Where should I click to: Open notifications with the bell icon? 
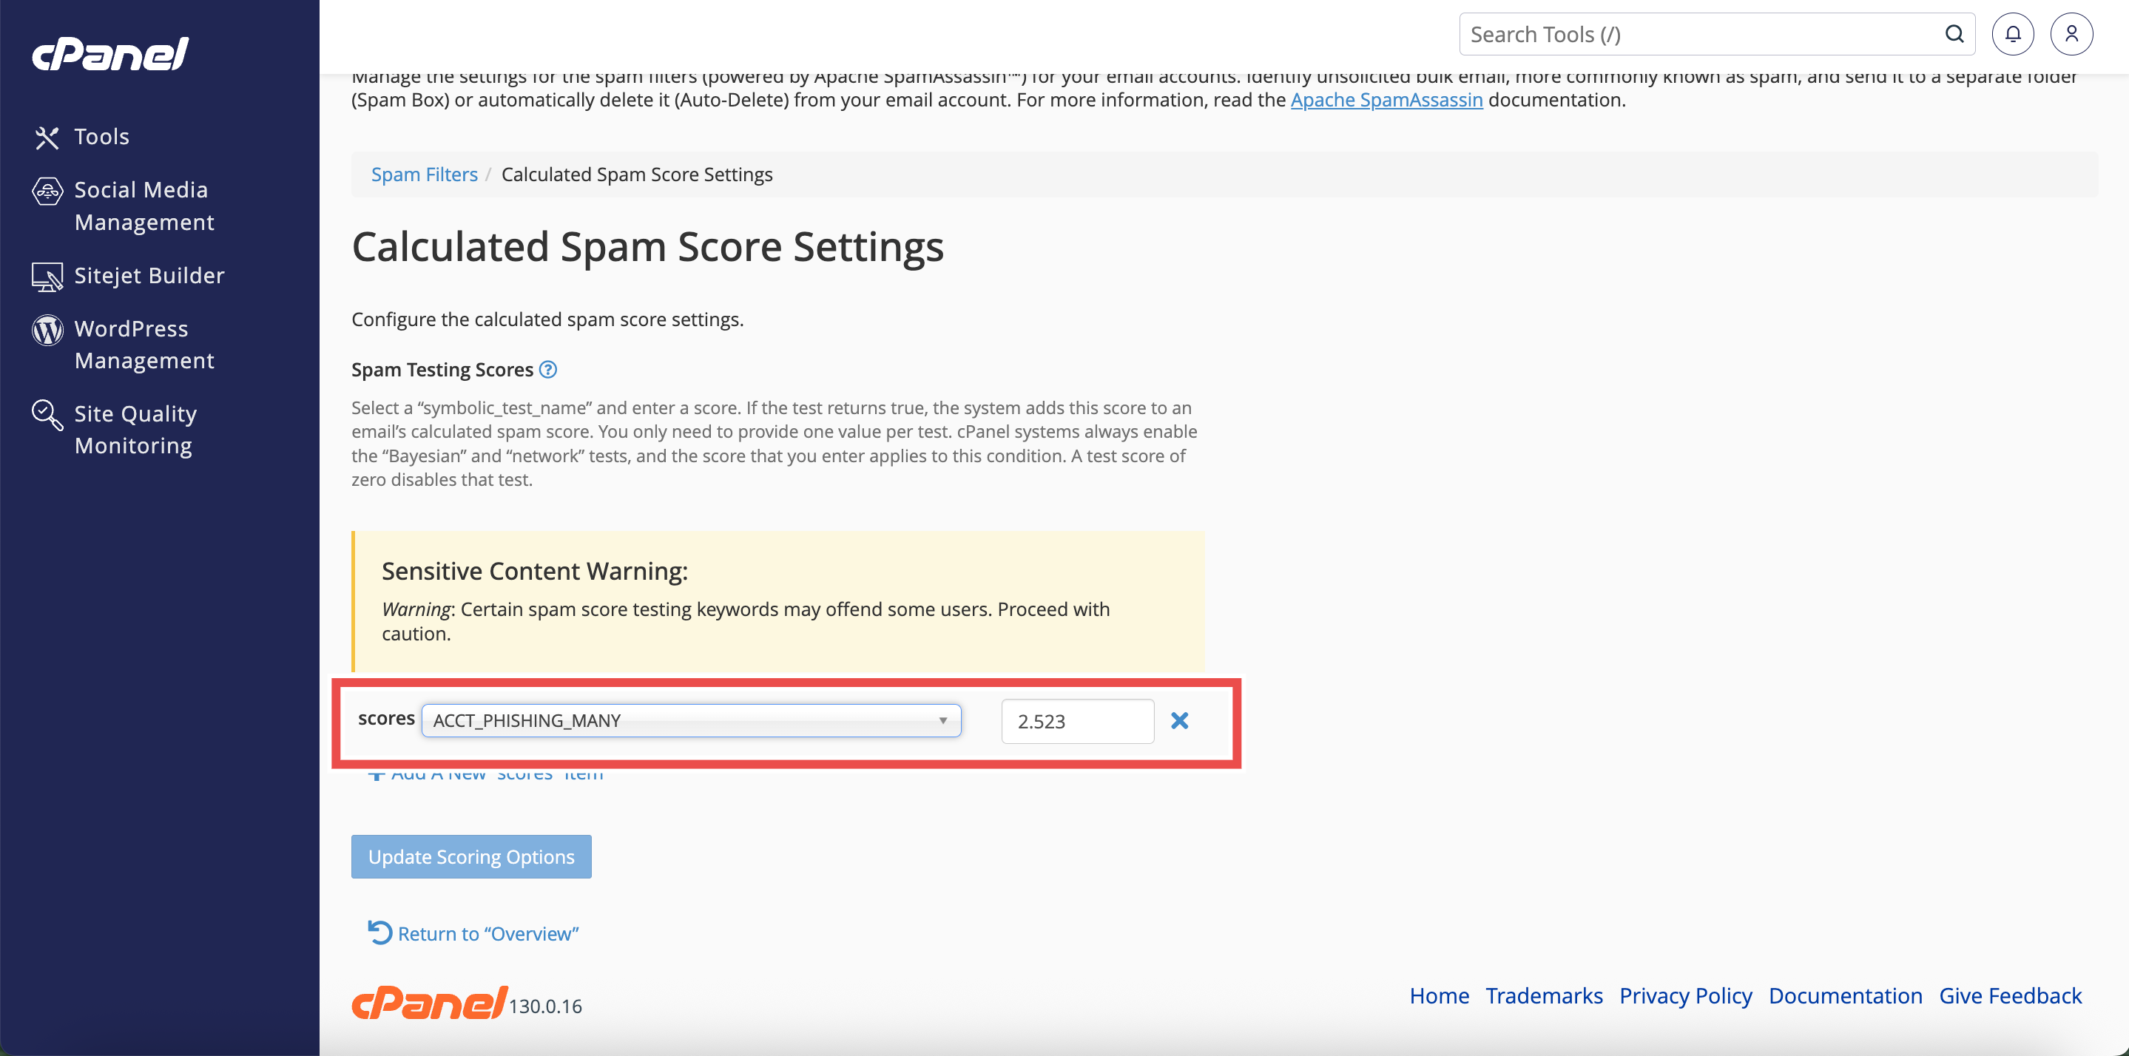pos(2012,34)
